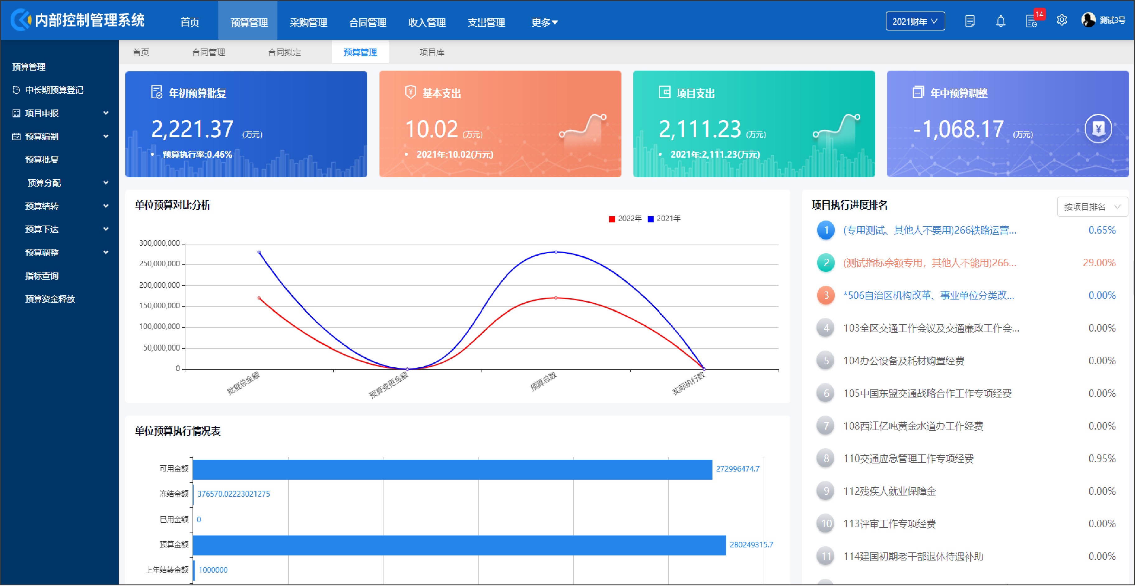Open the settings gear icon
1135x586 pixels.
[x=1062, y=20]
